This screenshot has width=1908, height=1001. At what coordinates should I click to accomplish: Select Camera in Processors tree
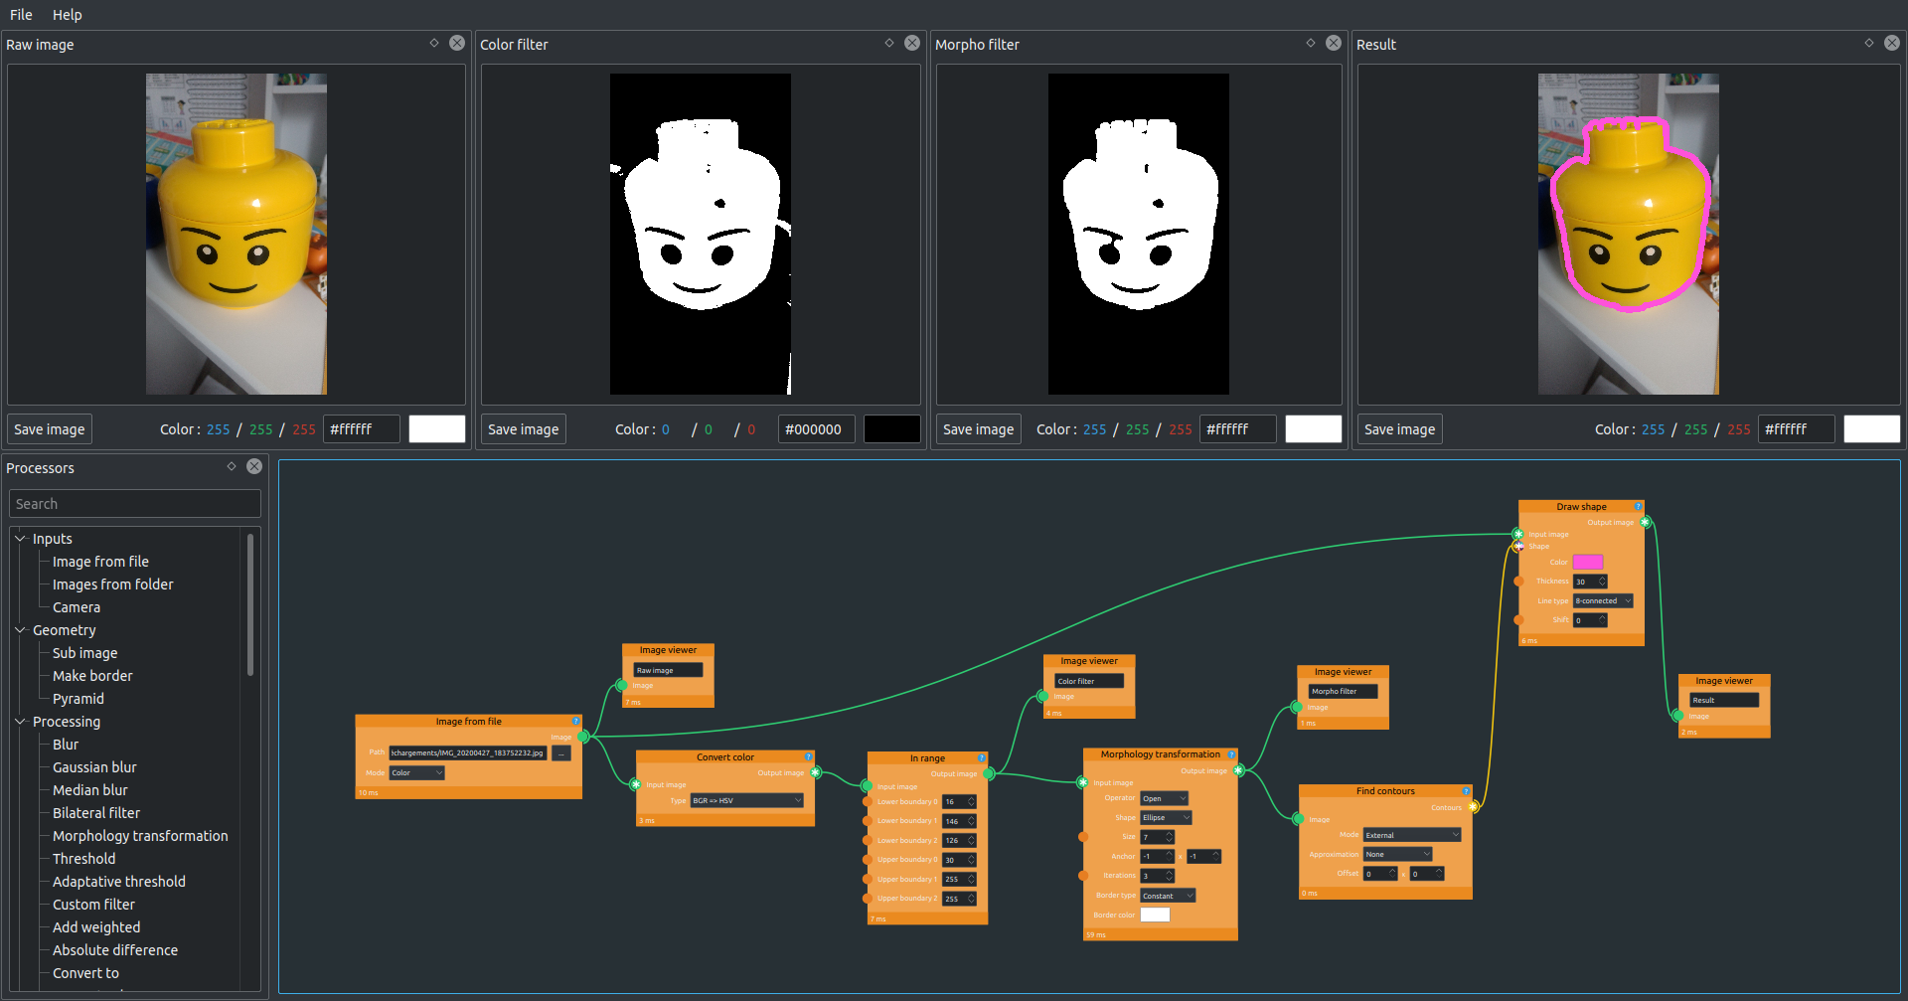(x=77, y=607)
